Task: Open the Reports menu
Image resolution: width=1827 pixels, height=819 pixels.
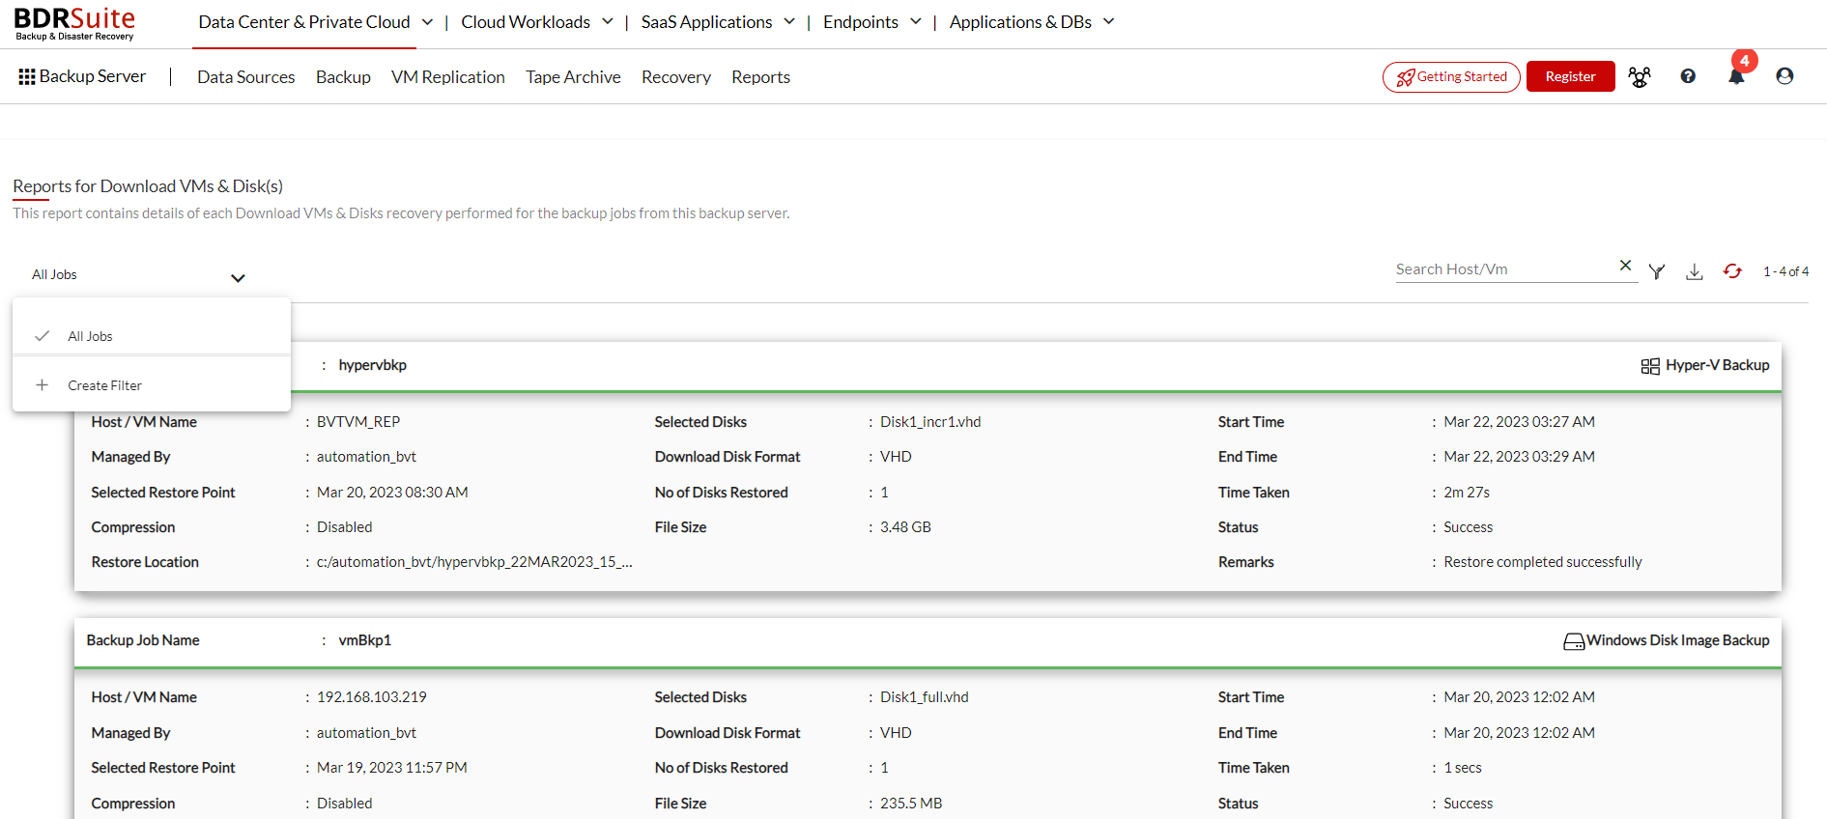Action: click(760, 77)
